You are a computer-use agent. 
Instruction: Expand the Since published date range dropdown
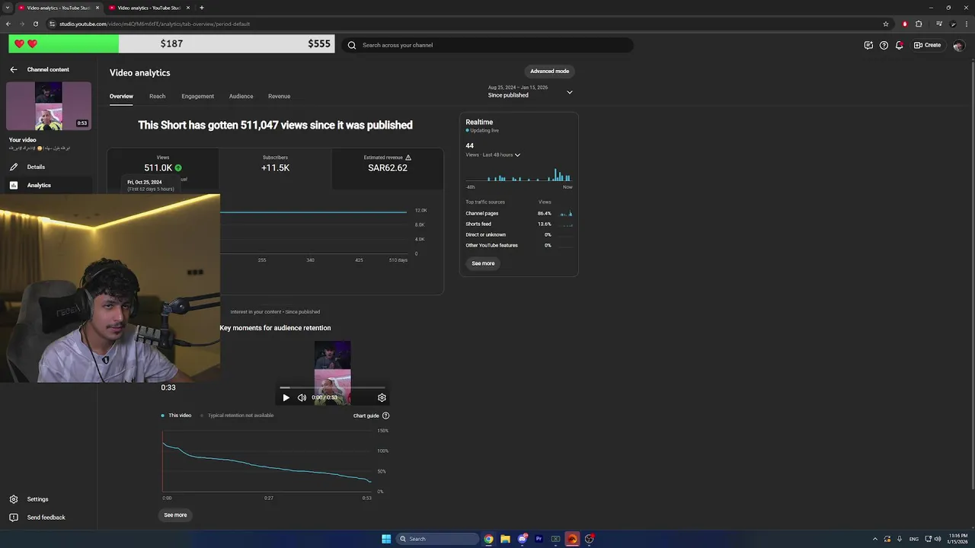569,92
